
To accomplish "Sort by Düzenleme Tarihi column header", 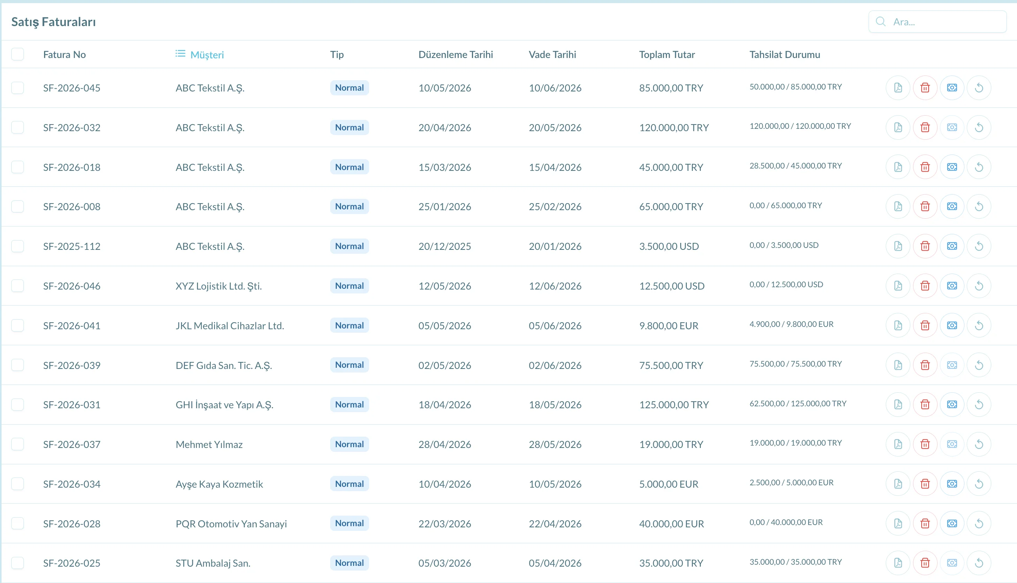I will point(456,54).
